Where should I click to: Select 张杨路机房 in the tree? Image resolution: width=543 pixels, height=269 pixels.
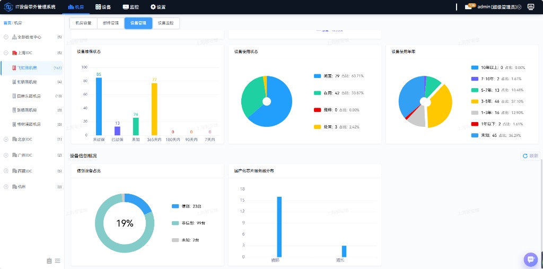(x=27, y=110)
